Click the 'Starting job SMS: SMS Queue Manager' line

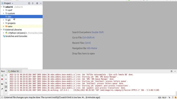(x=64, y=77)
